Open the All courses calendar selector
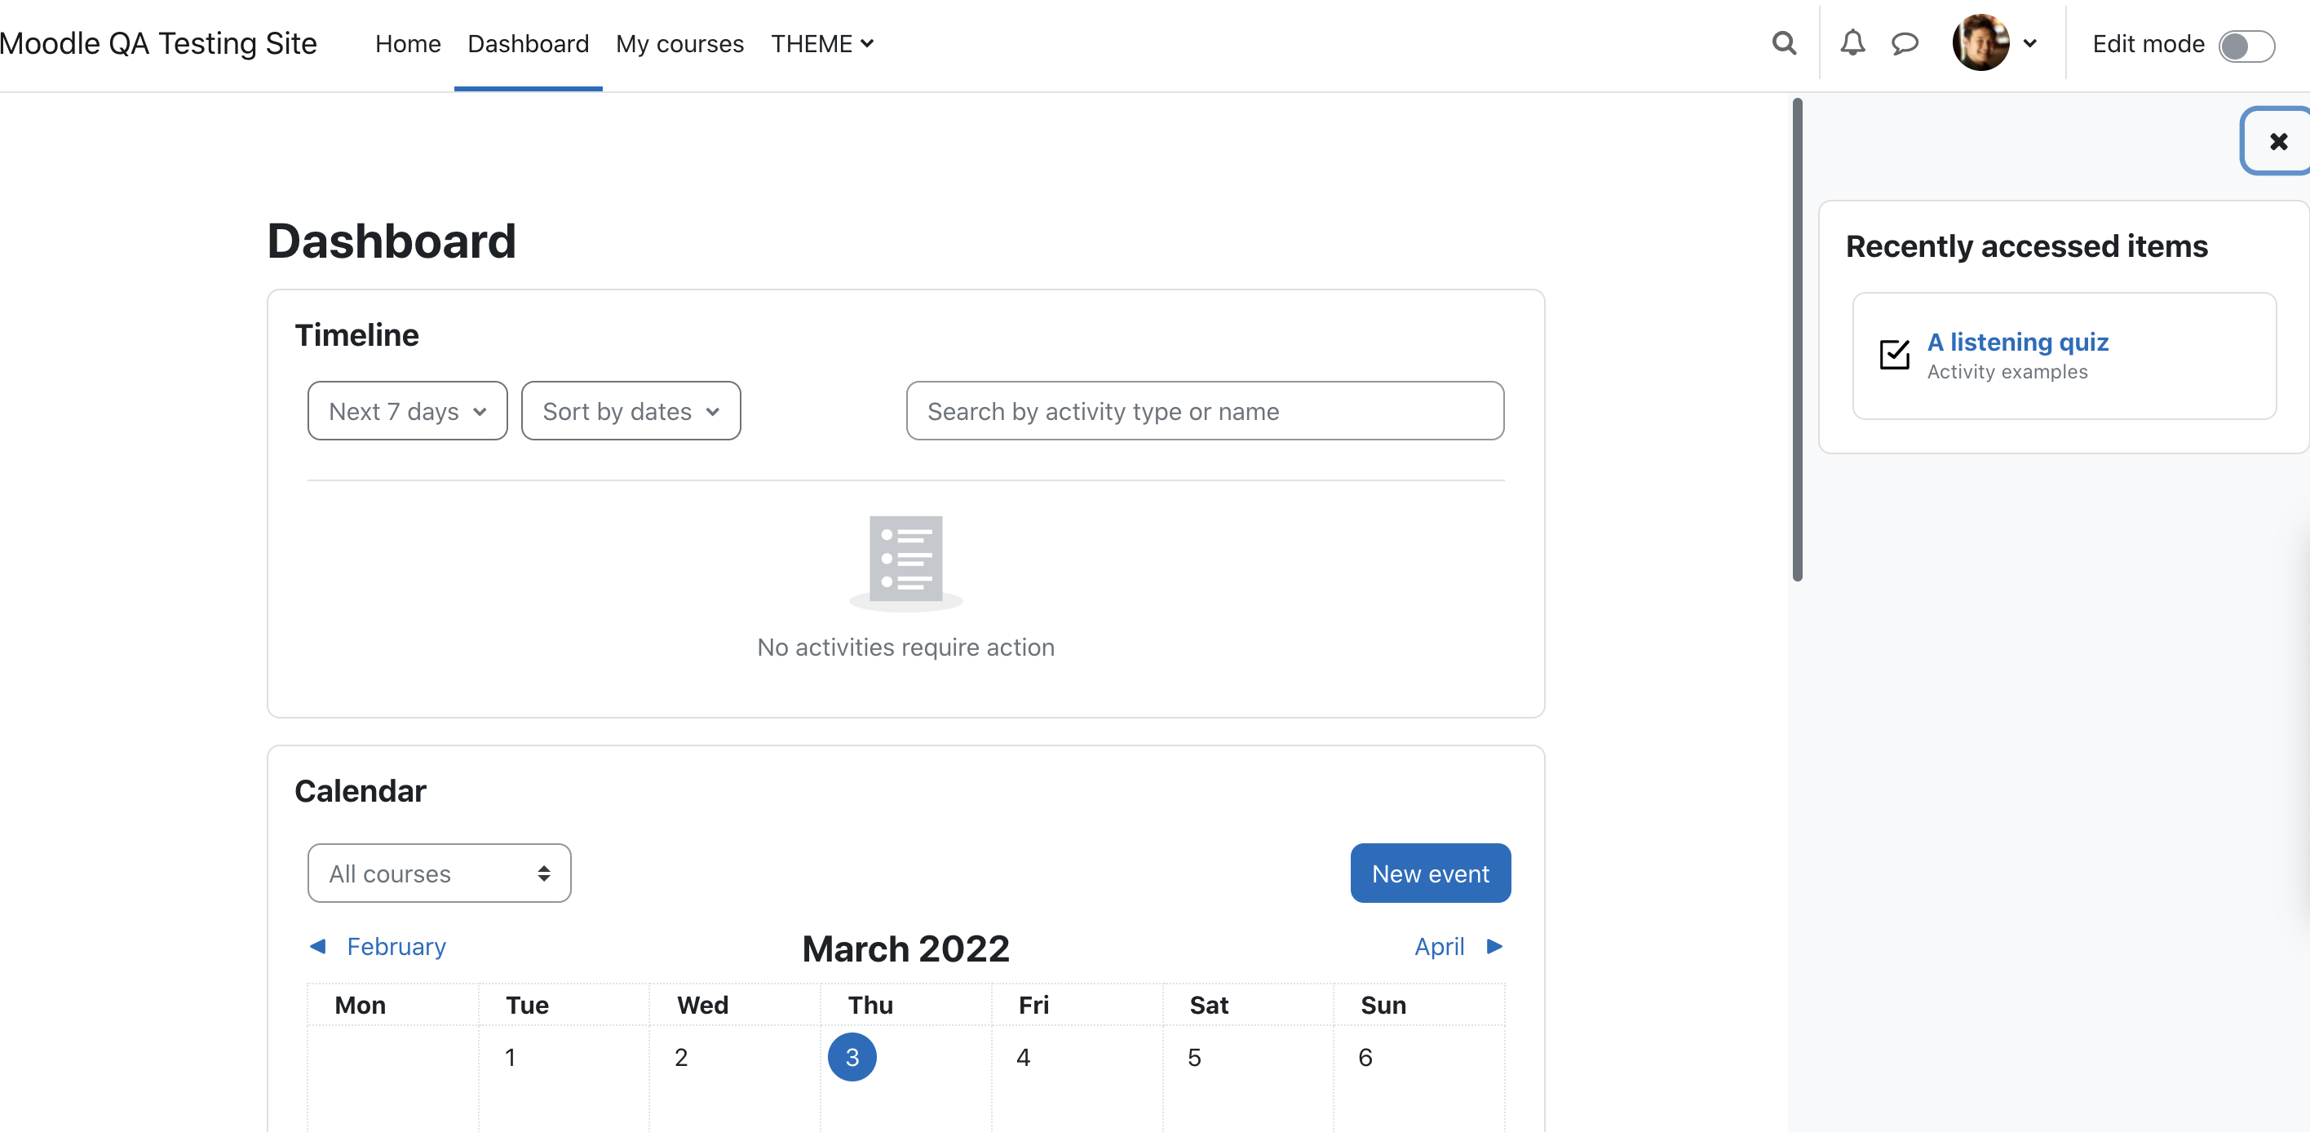 (439, 872)
